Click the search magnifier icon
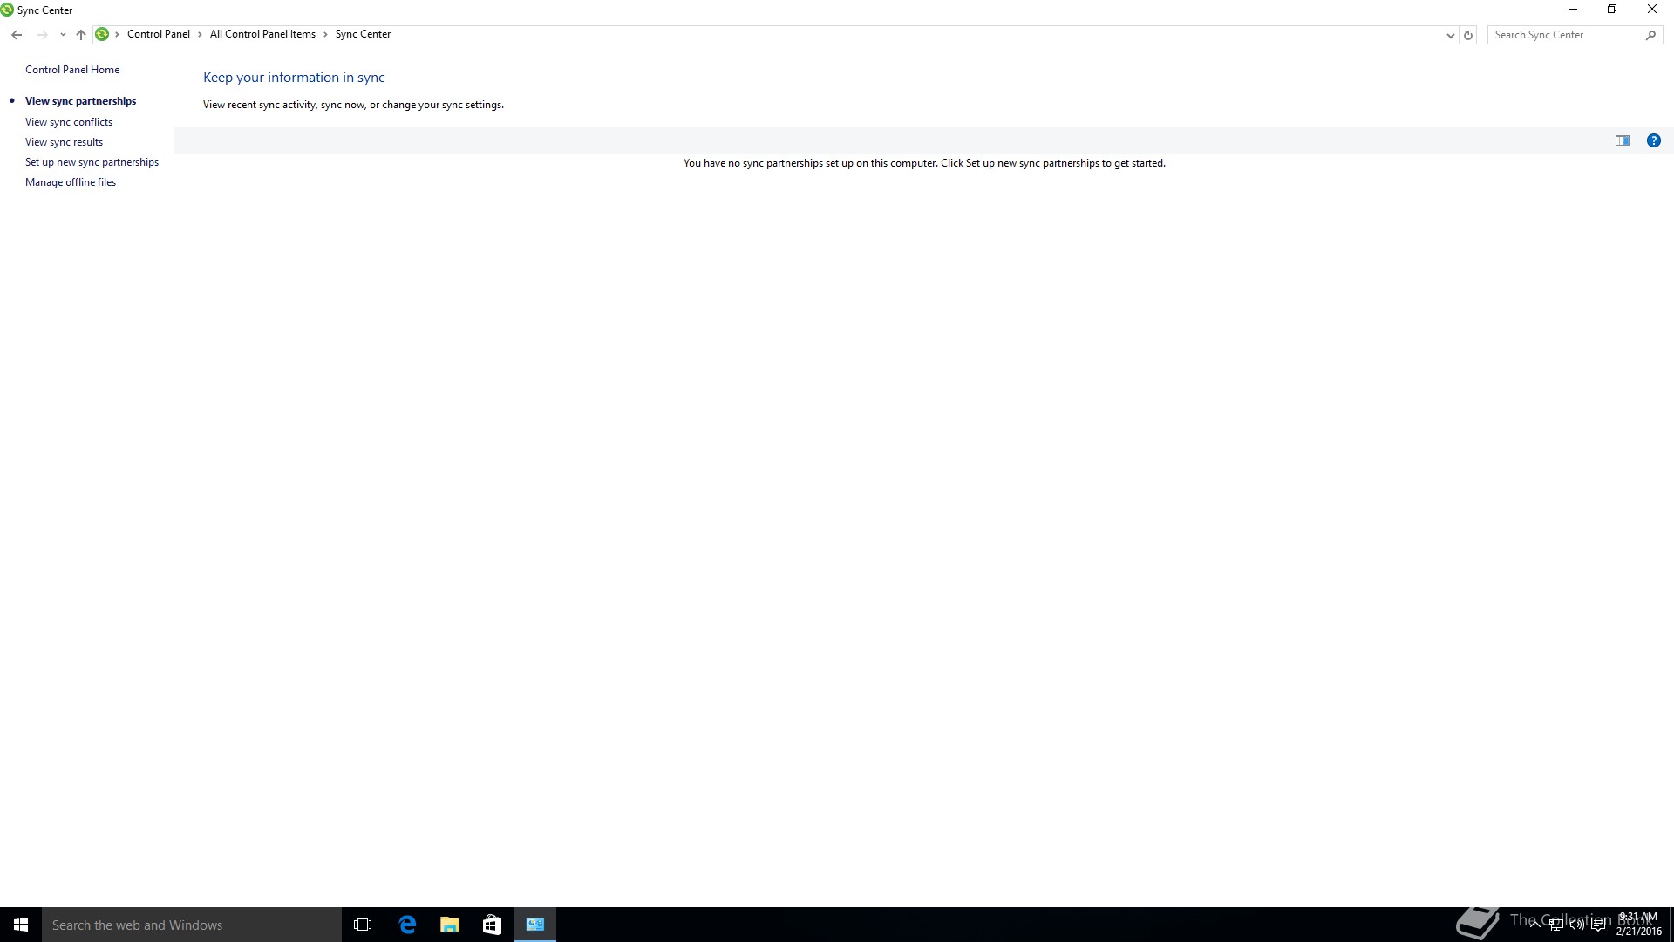The image size is (1674, 942). pos(1650,35)
